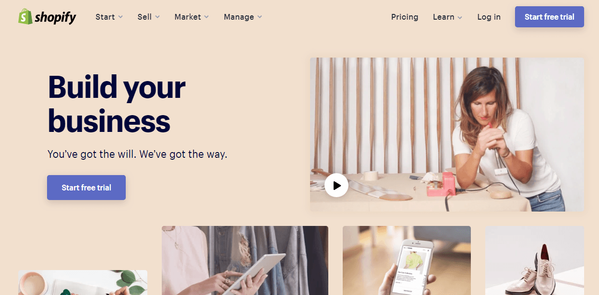The image size is (599, 295).
Task: Go to the Pricing page
Action: [405, 17]
